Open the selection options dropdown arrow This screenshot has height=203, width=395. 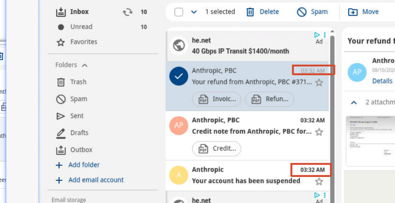(193, 12)
